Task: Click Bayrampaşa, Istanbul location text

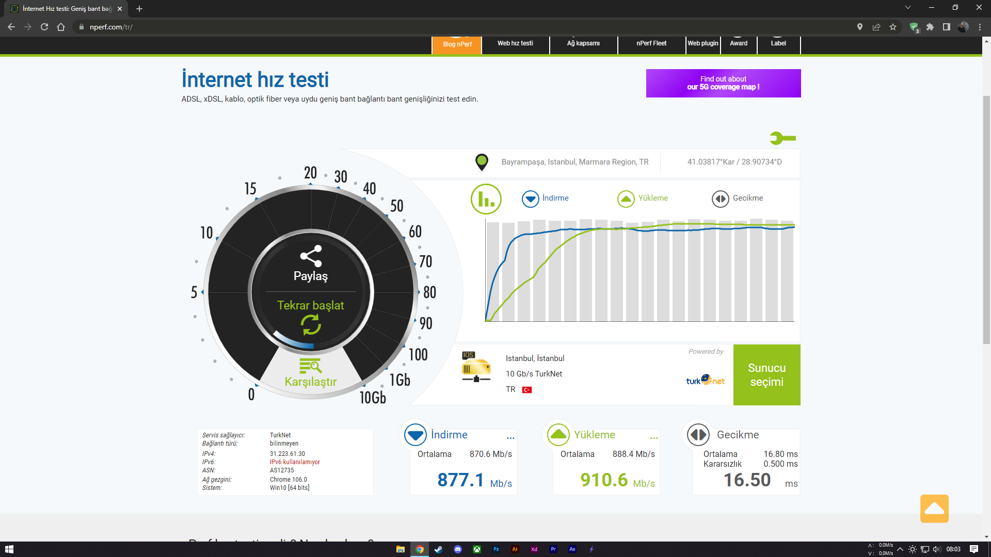Action: pyautogui.click(x=575, y=162)
